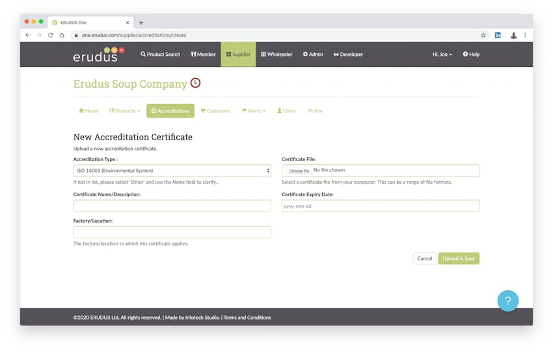The image size is (553, 352).
Task: Click the red clock icon beside the company name
Action: click(x=195, y=82)
